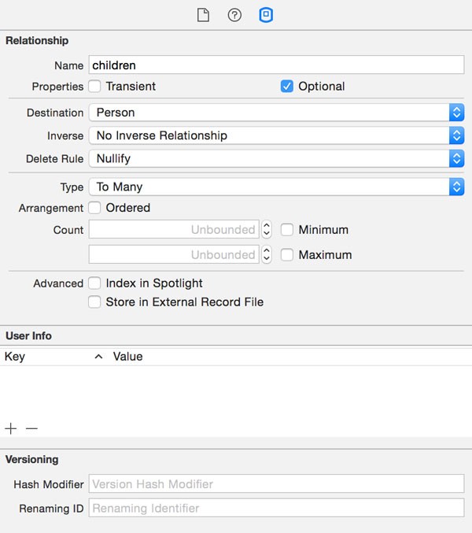Open the Quick Help inspector icon
472x533 pixels.
point(234,15)
